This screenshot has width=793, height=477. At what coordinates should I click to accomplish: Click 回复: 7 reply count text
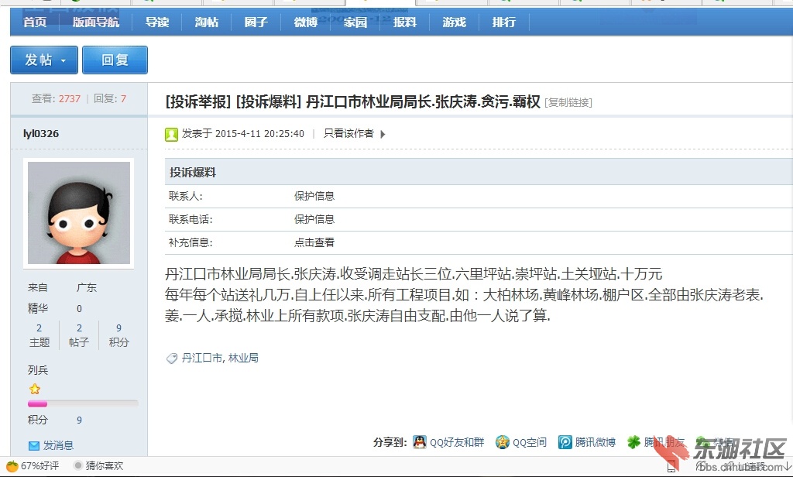[x=110, y=98]
